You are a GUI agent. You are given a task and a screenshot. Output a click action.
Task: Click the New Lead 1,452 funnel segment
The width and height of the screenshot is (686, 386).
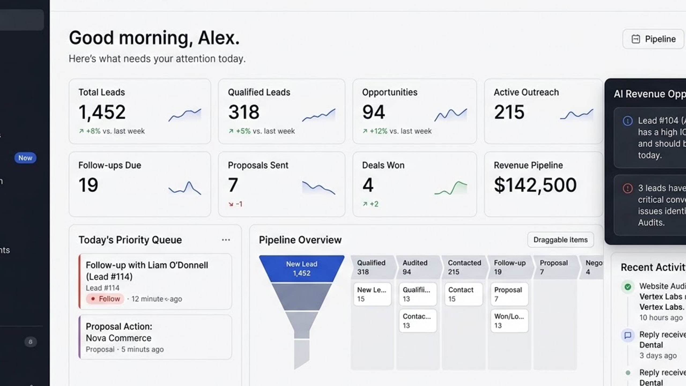point(302,269)
